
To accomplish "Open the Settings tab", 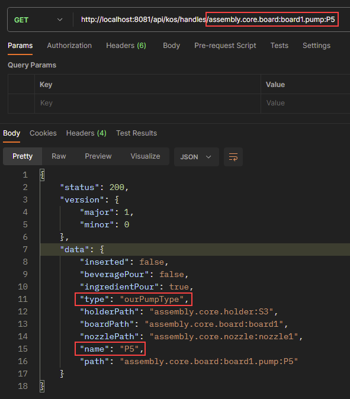I will pos(316,46).
